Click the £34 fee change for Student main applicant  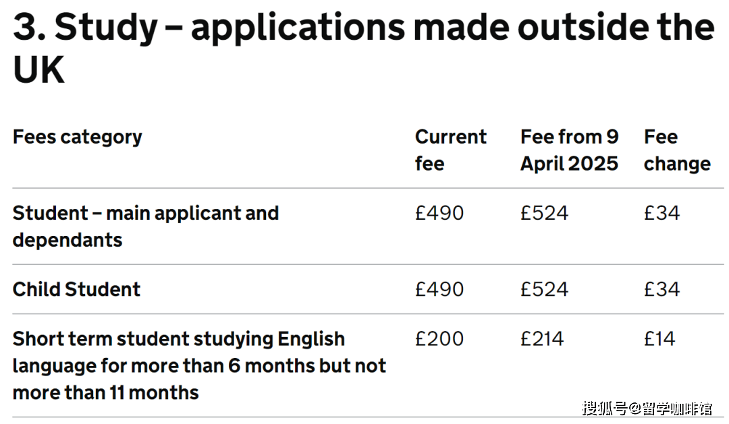(x=662, y=213)
